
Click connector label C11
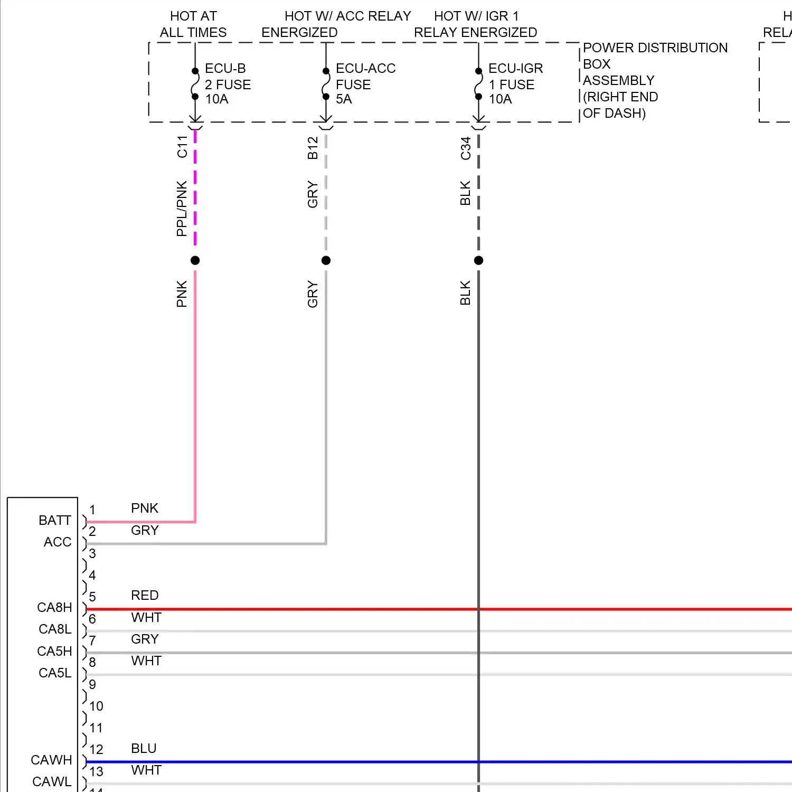[x=182, y=147]
